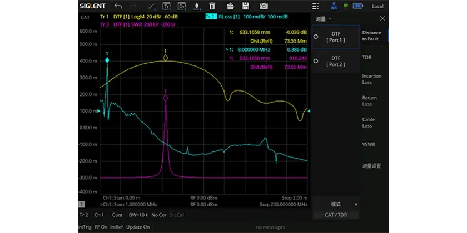
Task: Click the 600.0 m axis label
Action: click(88, 31)
